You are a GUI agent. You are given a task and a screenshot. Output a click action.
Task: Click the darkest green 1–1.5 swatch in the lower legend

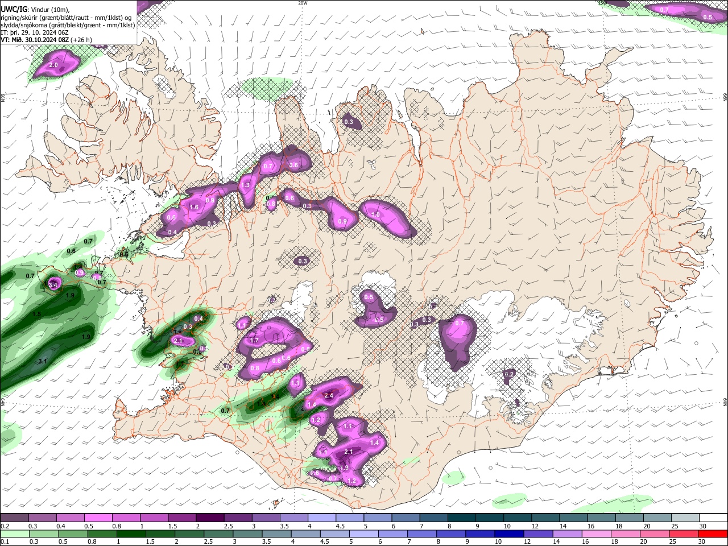(131, 533)
